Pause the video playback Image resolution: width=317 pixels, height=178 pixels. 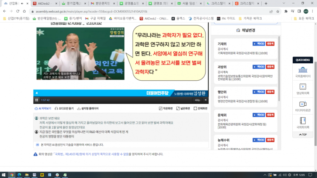coord(37,100)
